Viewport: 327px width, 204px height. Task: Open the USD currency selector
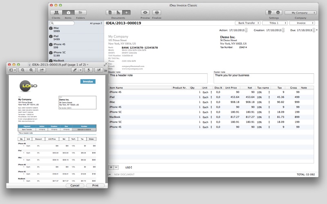(x=129, y=168)
